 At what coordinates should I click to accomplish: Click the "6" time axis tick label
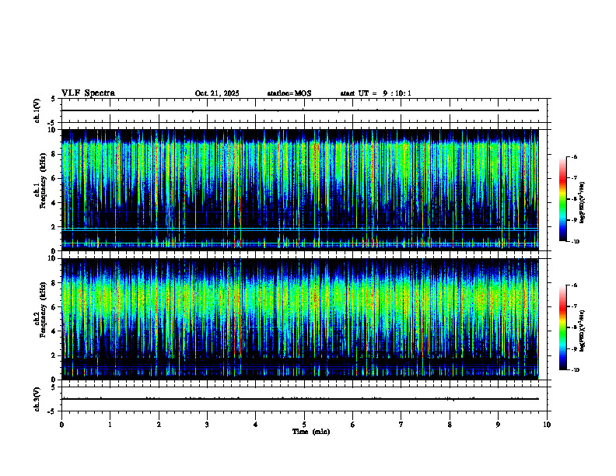(353, 425)
